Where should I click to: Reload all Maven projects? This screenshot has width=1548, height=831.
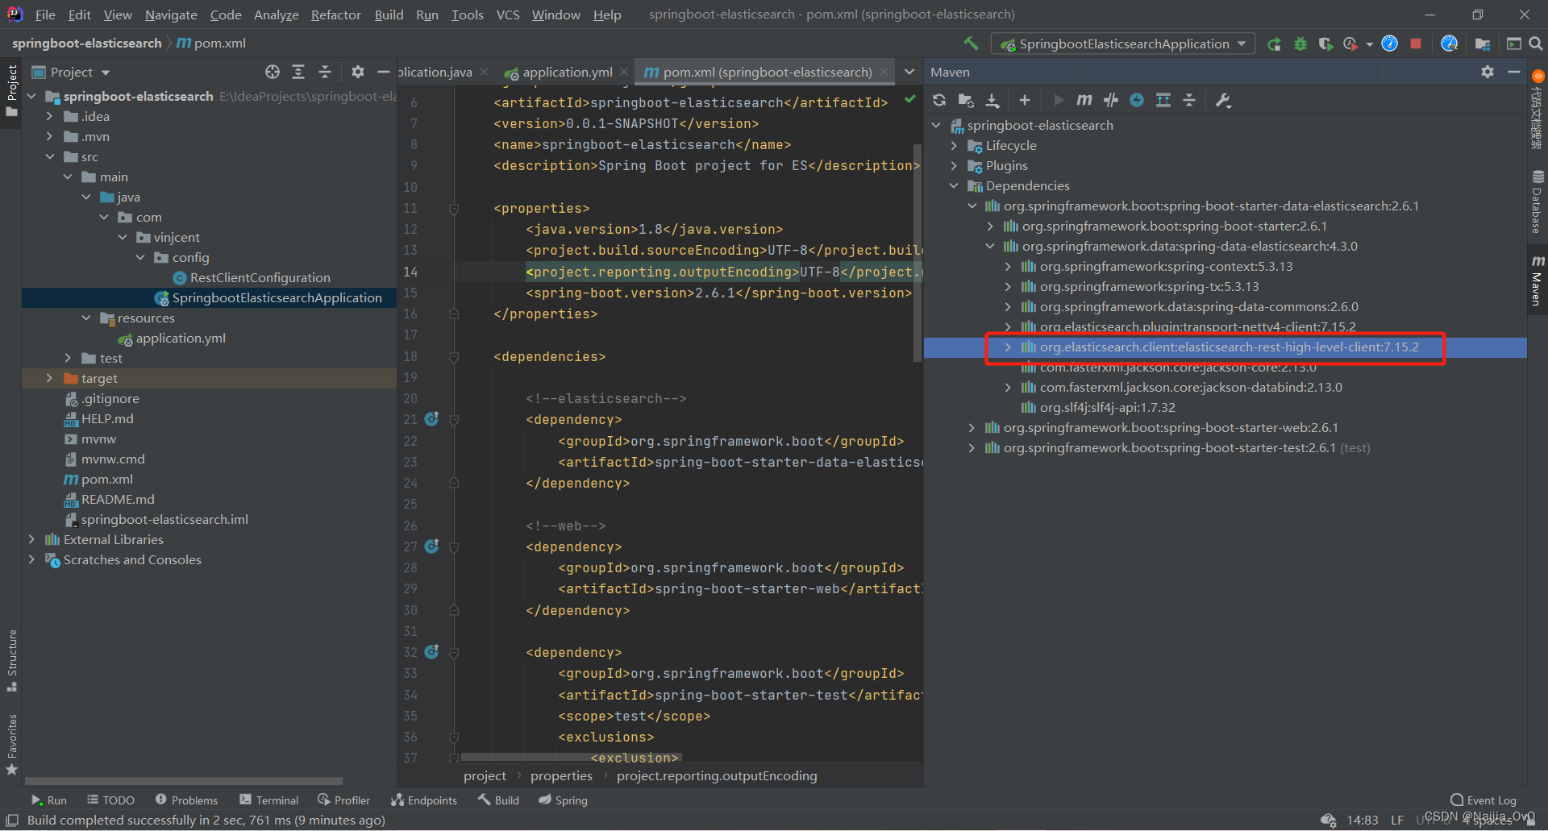point(939,100)
